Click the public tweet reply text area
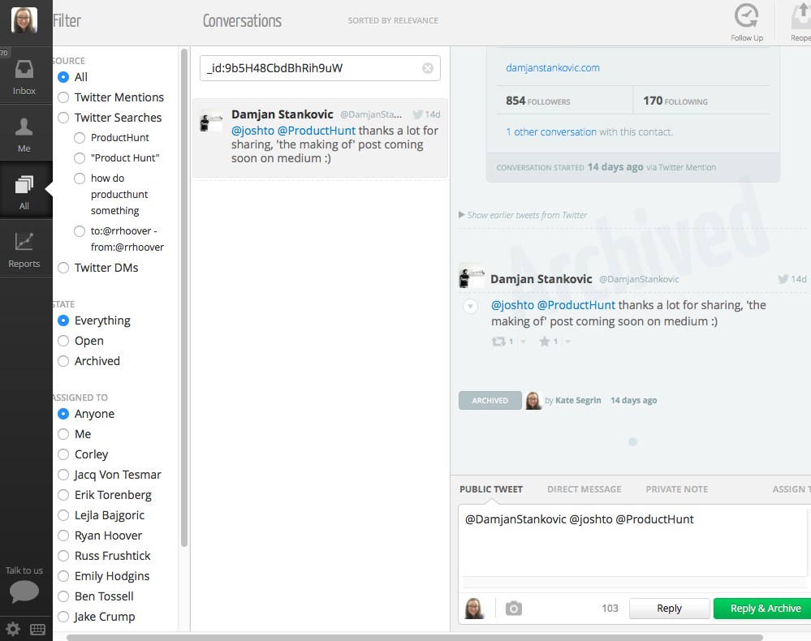Viewport: 811px width, 641px height. coord(632,540)
